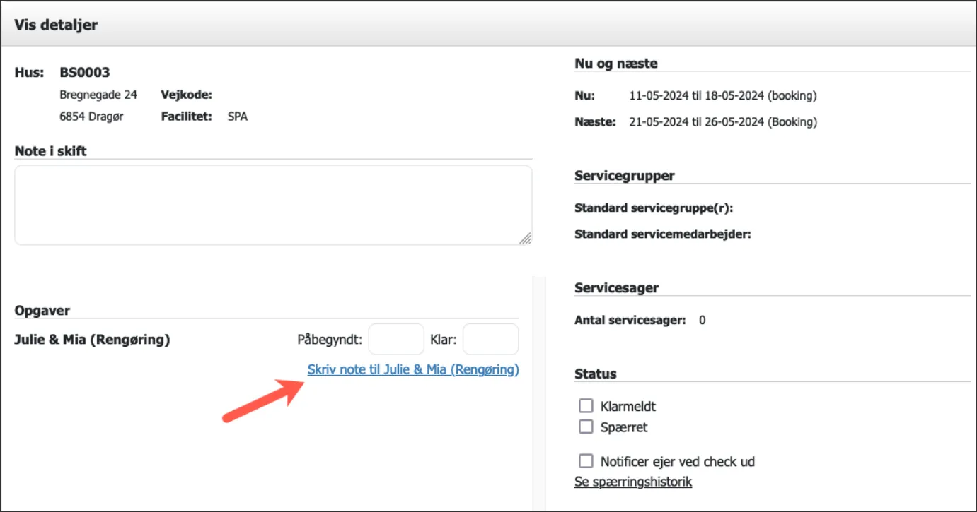This screenshot has width=977, height=512.
Task: Click the Servicesager section heading
Action: [x=615, y=287]
